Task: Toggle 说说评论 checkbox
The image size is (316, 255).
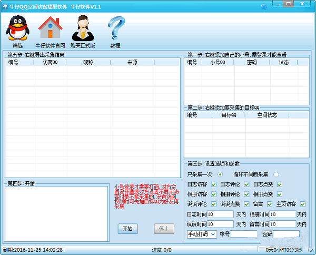Action: [x=214, y=204]
